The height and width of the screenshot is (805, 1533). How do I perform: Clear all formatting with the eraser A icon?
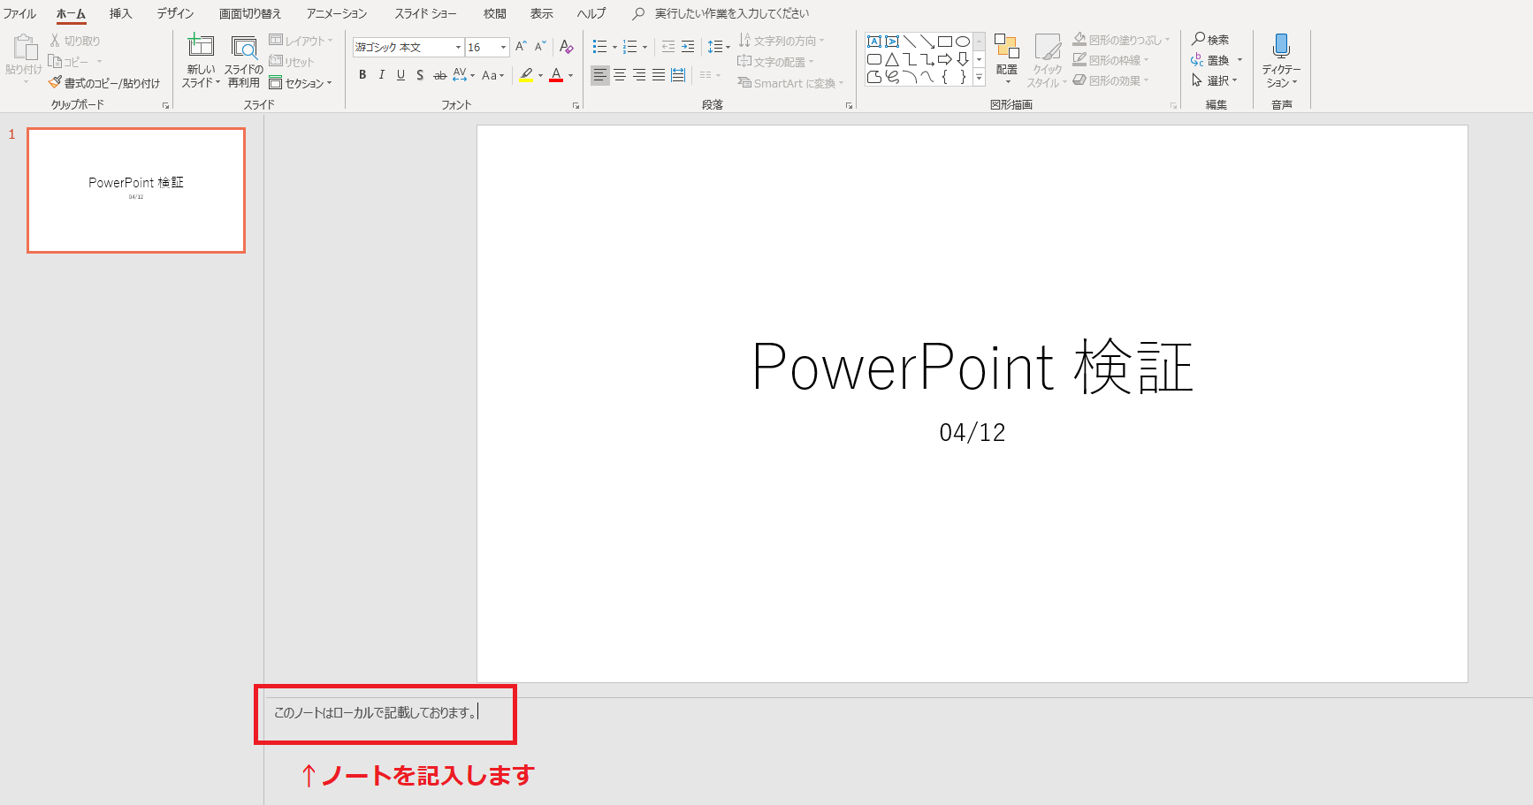click(x=567, y=47)
